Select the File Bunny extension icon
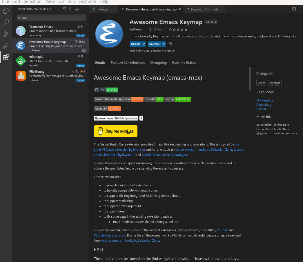Image resolution: width=303 pixels, height=262 pixels. tap(21, 76)
